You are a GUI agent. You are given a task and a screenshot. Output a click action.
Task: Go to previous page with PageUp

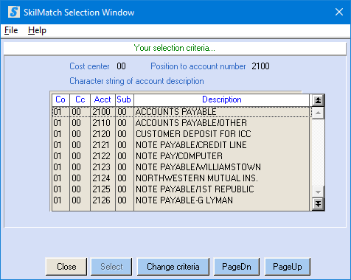click(x=288, y=267)
